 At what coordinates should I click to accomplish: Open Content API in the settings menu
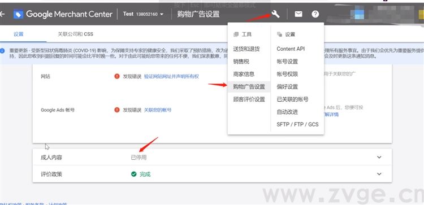291,49
